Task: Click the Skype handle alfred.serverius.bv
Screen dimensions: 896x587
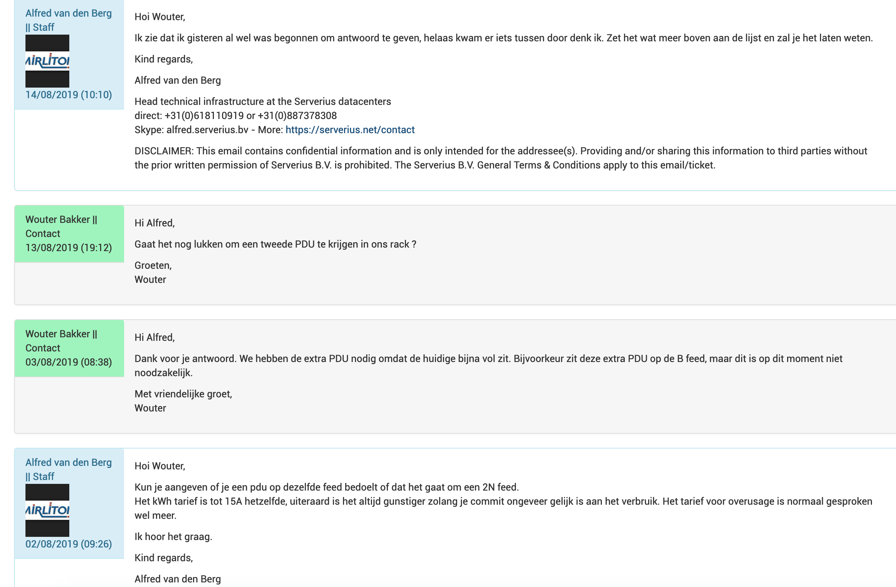Action: pyautogui.click(x=207, y=130)
